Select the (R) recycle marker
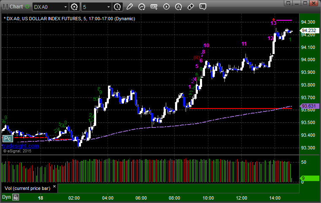 (196, 58)
